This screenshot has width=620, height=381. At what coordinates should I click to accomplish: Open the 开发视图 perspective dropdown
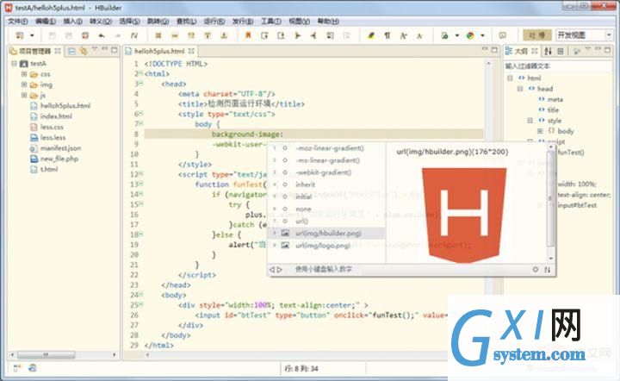(x=609, y=35)
